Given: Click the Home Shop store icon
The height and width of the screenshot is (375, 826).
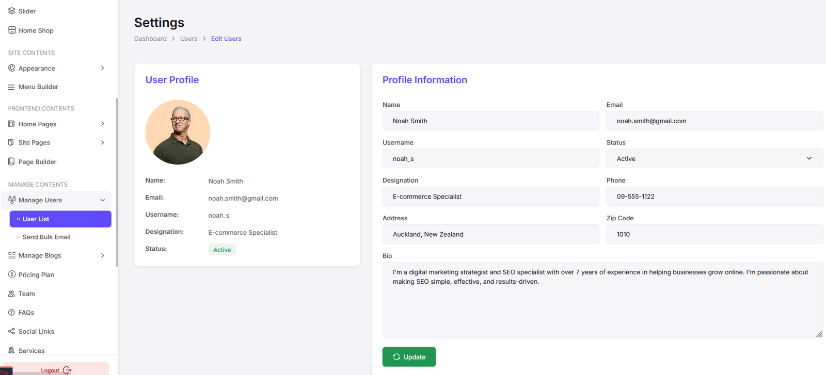Looking at the screenshot, I should click(11, 30).
